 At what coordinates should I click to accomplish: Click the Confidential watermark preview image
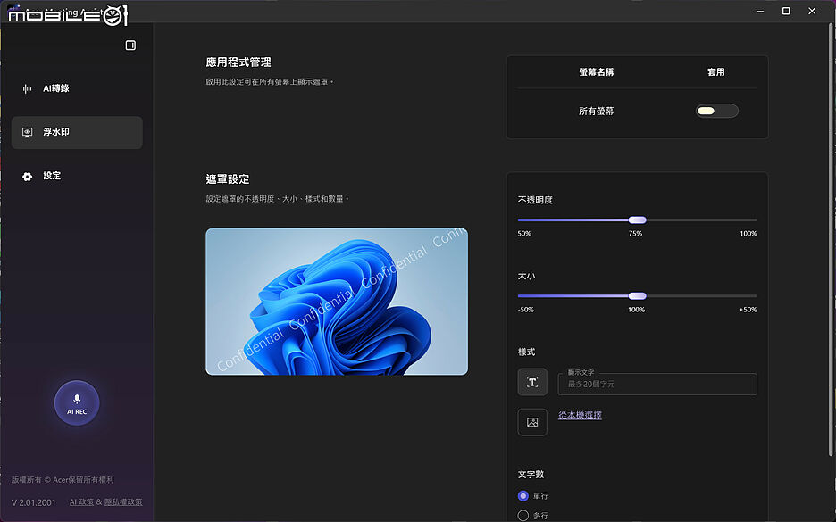click(337, 302)
